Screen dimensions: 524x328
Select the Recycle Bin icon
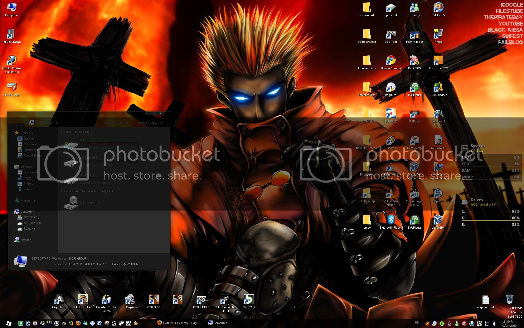coord(510,299)
